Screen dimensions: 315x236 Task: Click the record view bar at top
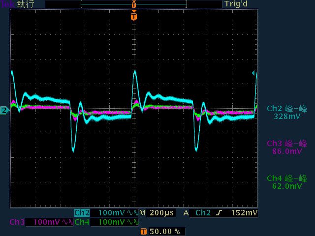point(134,4)
